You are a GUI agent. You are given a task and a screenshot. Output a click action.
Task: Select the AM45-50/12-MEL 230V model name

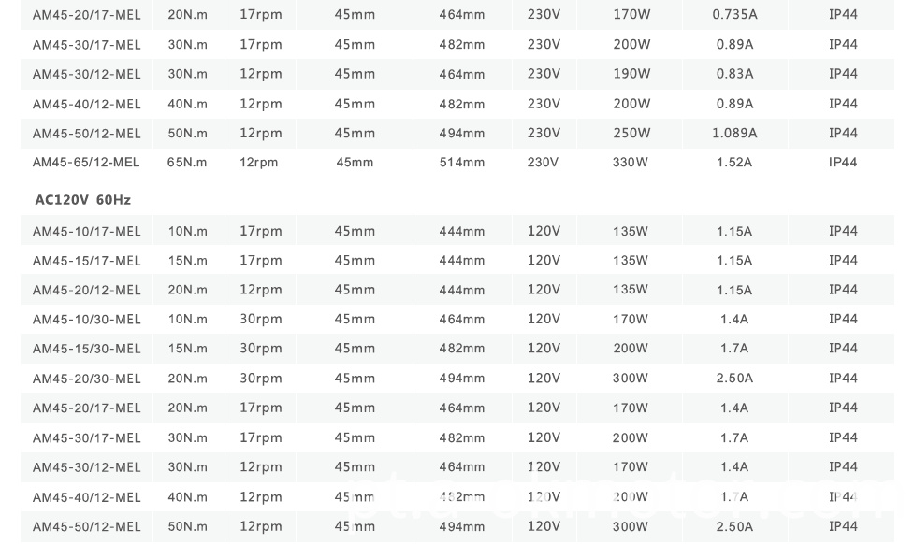click(x=86, y=134)
